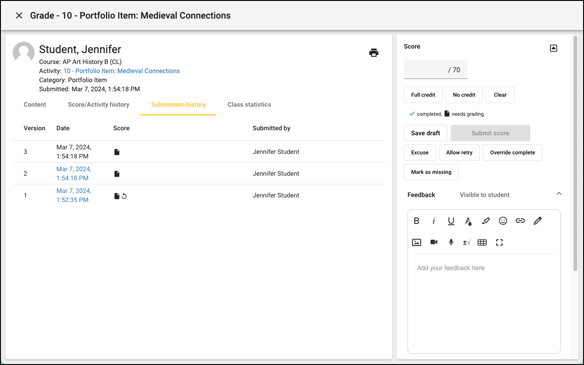584x365 pixels.
Task: Open text color options in feedback toolbar
Action: pos(468,221)
